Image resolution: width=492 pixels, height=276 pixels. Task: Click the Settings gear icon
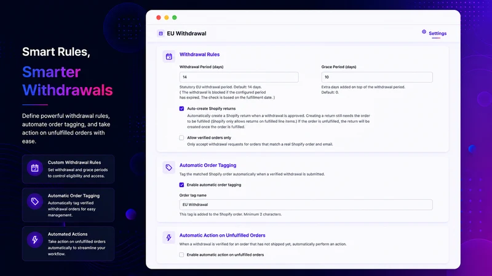[x=424, y=32]
